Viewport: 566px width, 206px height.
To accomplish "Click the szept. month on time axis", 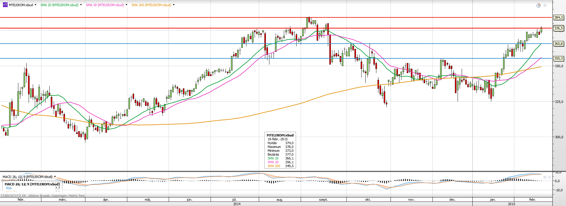I will (323, 200).
